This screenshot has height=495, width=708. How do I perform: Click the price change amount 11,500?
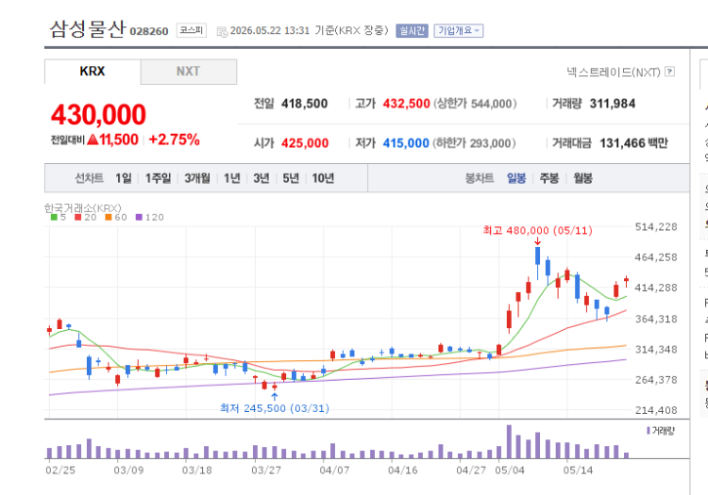point(119,140)
